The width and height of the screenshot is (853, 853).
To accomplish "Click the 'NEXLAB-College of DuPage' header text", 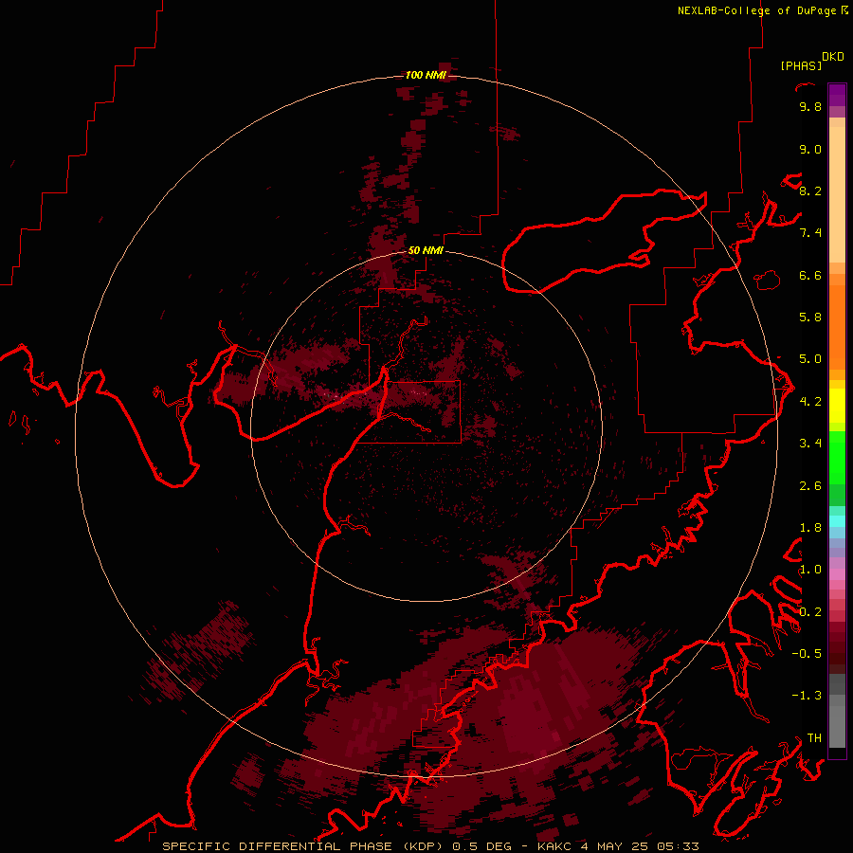I will click(x=757, y=10).
